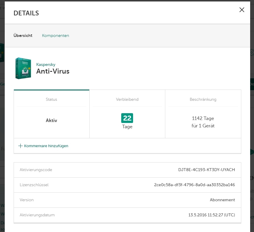This screenshot has width=254, height=232.
Task: Select the activation code DJT8E-4C193-KT3DY-UYACH
Action: 206,170
